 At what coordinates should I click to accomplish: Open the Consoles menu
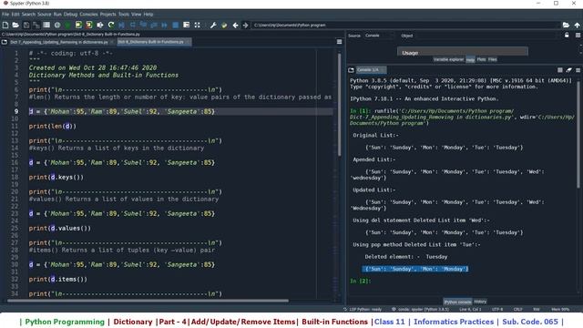(89, 15)
